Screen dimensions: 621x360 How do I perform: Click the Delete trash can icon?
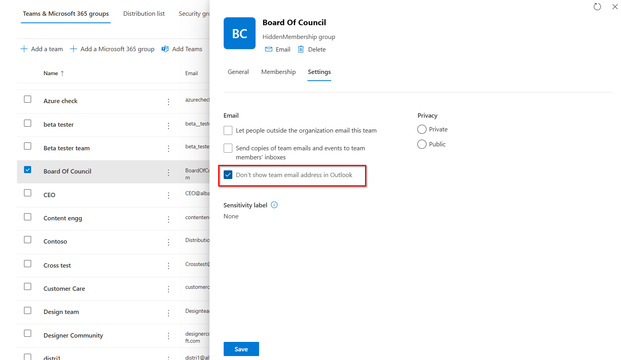coord(301,49)
